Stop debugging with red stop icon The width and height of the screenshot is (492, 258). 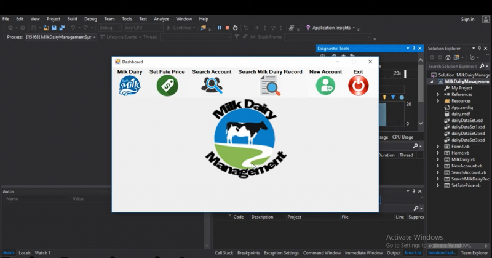227,28
